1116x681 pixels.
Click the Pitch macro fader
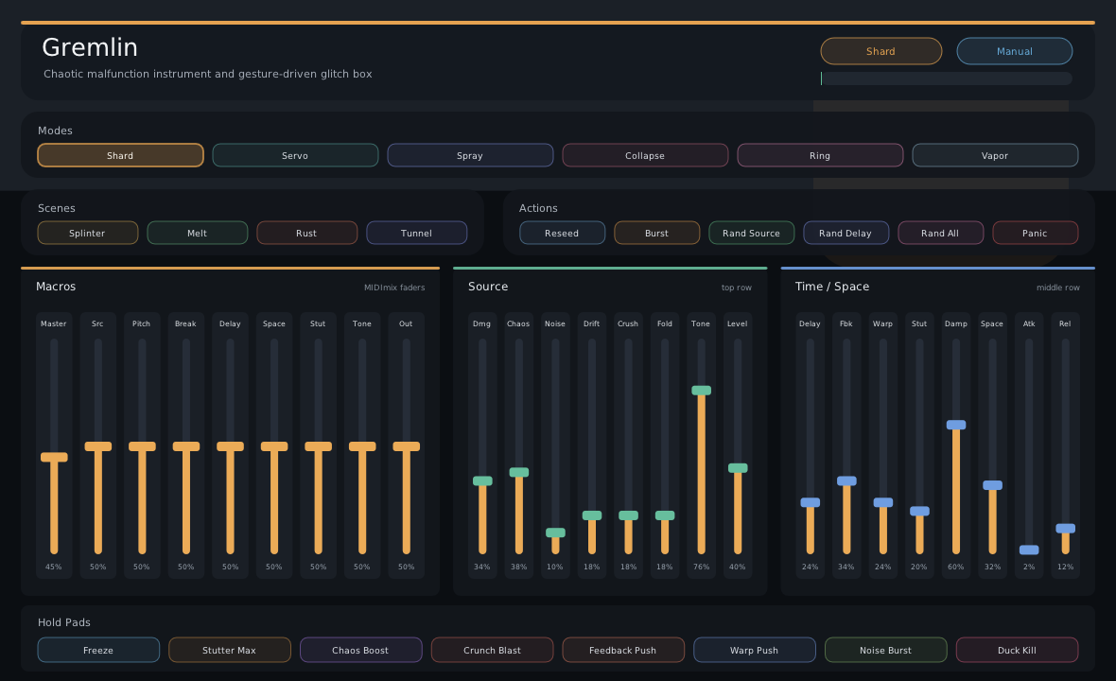point(143,446)
